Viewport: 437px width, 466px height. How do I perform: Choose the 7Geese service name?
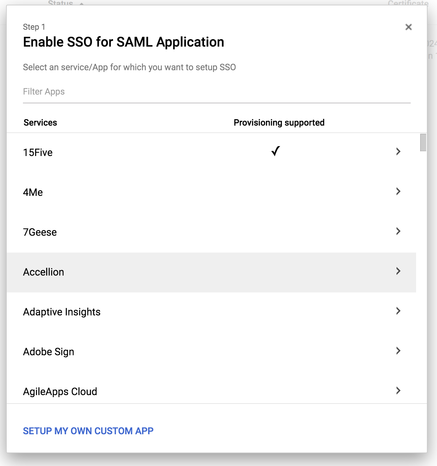tap(40, 232)
